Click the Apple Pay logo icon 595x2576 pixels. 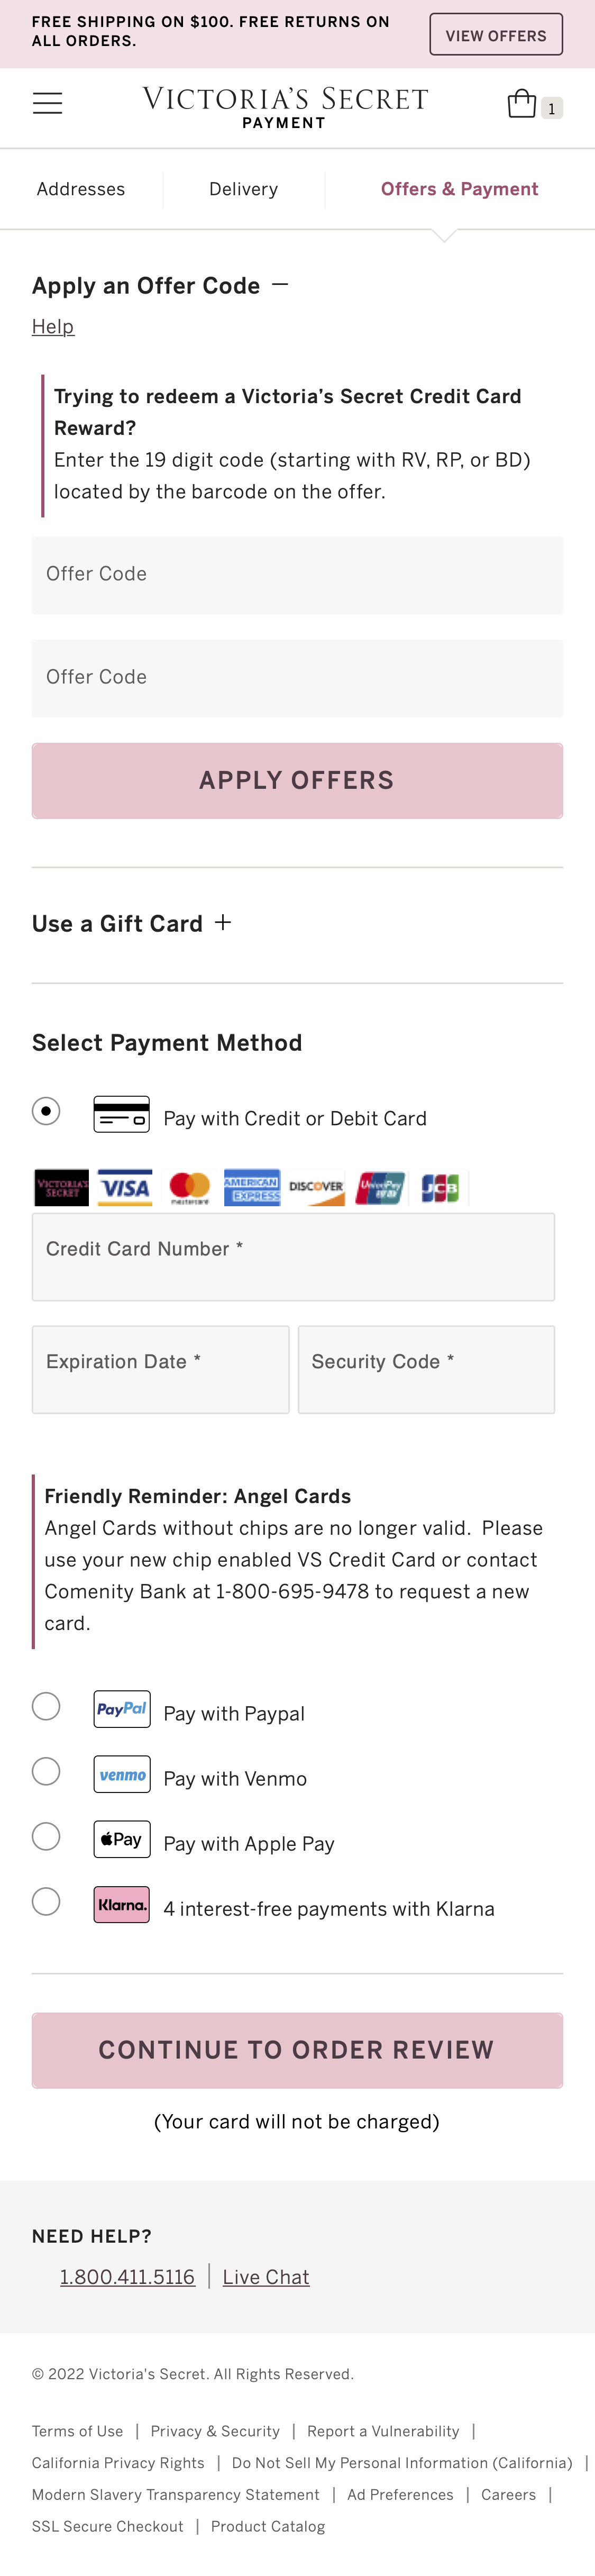(x=121, y=1839)
